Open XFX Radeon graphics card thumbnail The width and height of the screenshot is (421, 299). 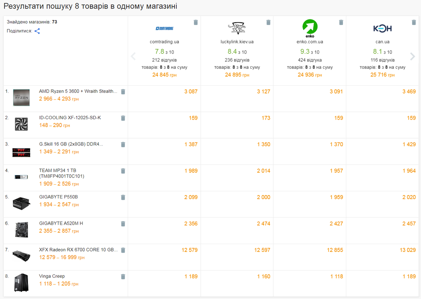click(x=21, y=256)
